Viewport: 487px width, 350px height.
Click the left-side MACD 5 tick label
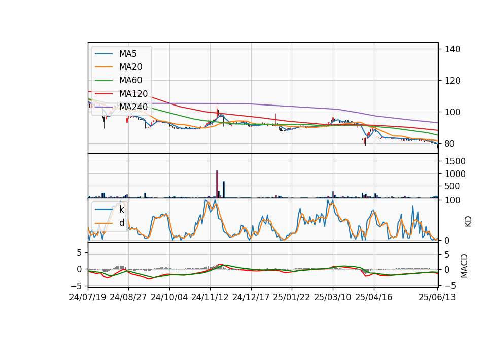79,253
